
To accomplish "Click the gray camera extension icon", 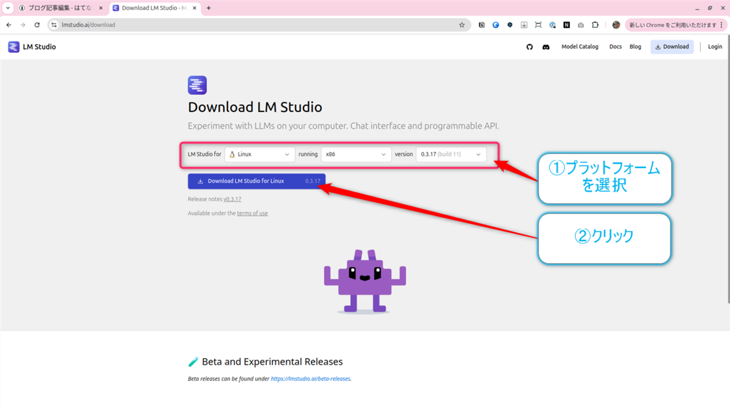I will coord(580,25).
